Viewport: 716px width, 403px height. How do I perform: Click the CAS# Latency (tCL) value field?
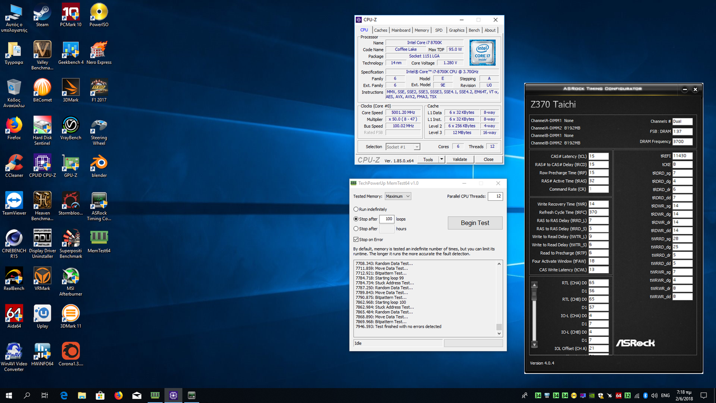598,156
